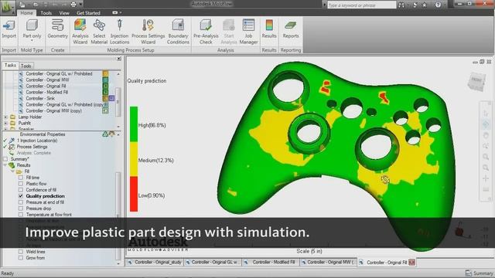Viewport: 495px width, 278px height.
Task: Open the Tools ribbon tab
Action: point(46,13)
